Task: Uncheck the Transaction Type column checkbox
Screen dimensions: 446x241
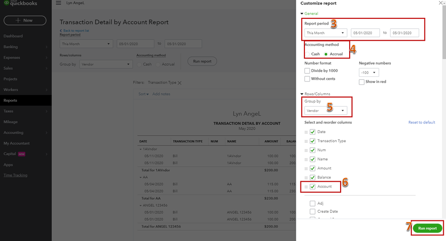Action: tap(313, 141)
